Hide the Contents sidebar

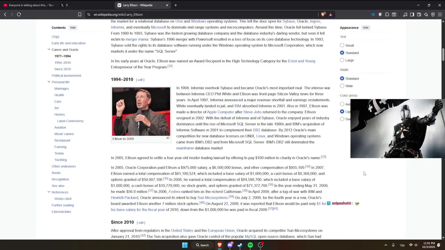coord(73,28)
